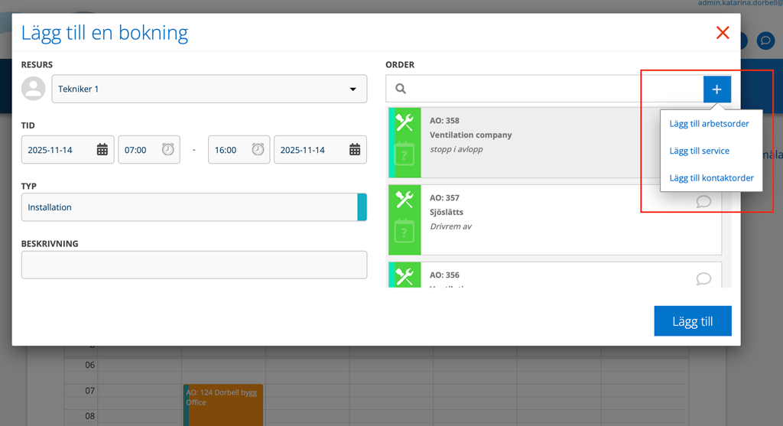
Task: Click the blue plus button beside order search
Action: click(x=716, y=89)
